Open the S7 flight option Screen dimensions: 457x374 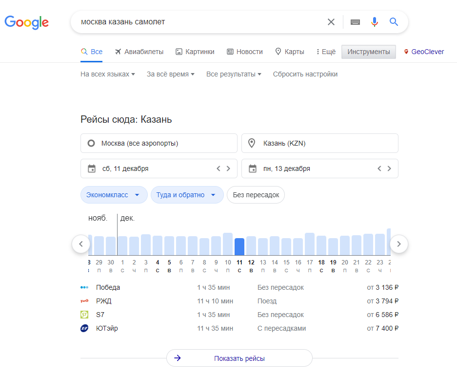(x=239, y=315)
